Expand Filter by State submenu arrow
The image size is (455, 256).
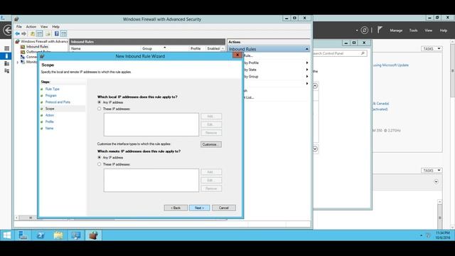307,70
